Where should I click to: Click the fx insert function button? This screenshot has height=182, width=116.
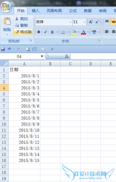tap(67, 56)
